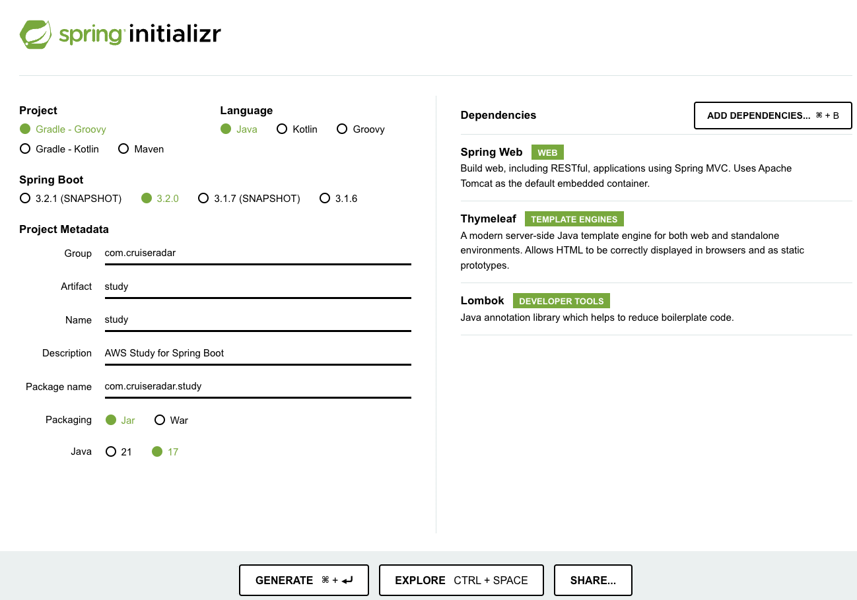Click the Project Metadata heading
This screenshot has width=857, height=600.
[64, 230]
